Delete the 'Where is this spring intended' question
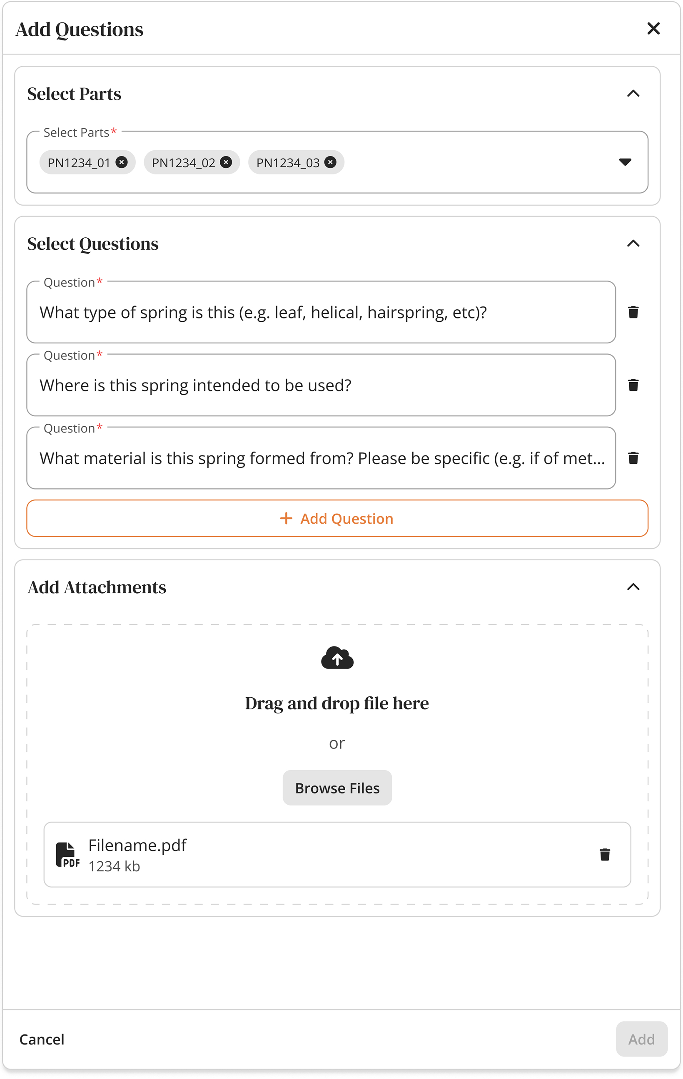 633,385
